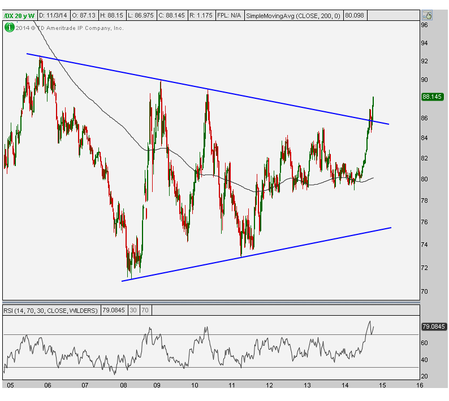Screen dimensions: 449x401
Task: Click the 11 year label on time axis
Action: pos(232,385)
